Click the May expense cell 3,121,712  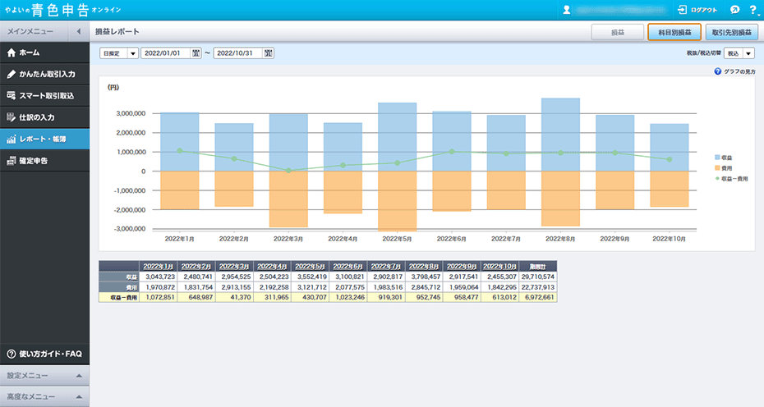coord(311,287)
